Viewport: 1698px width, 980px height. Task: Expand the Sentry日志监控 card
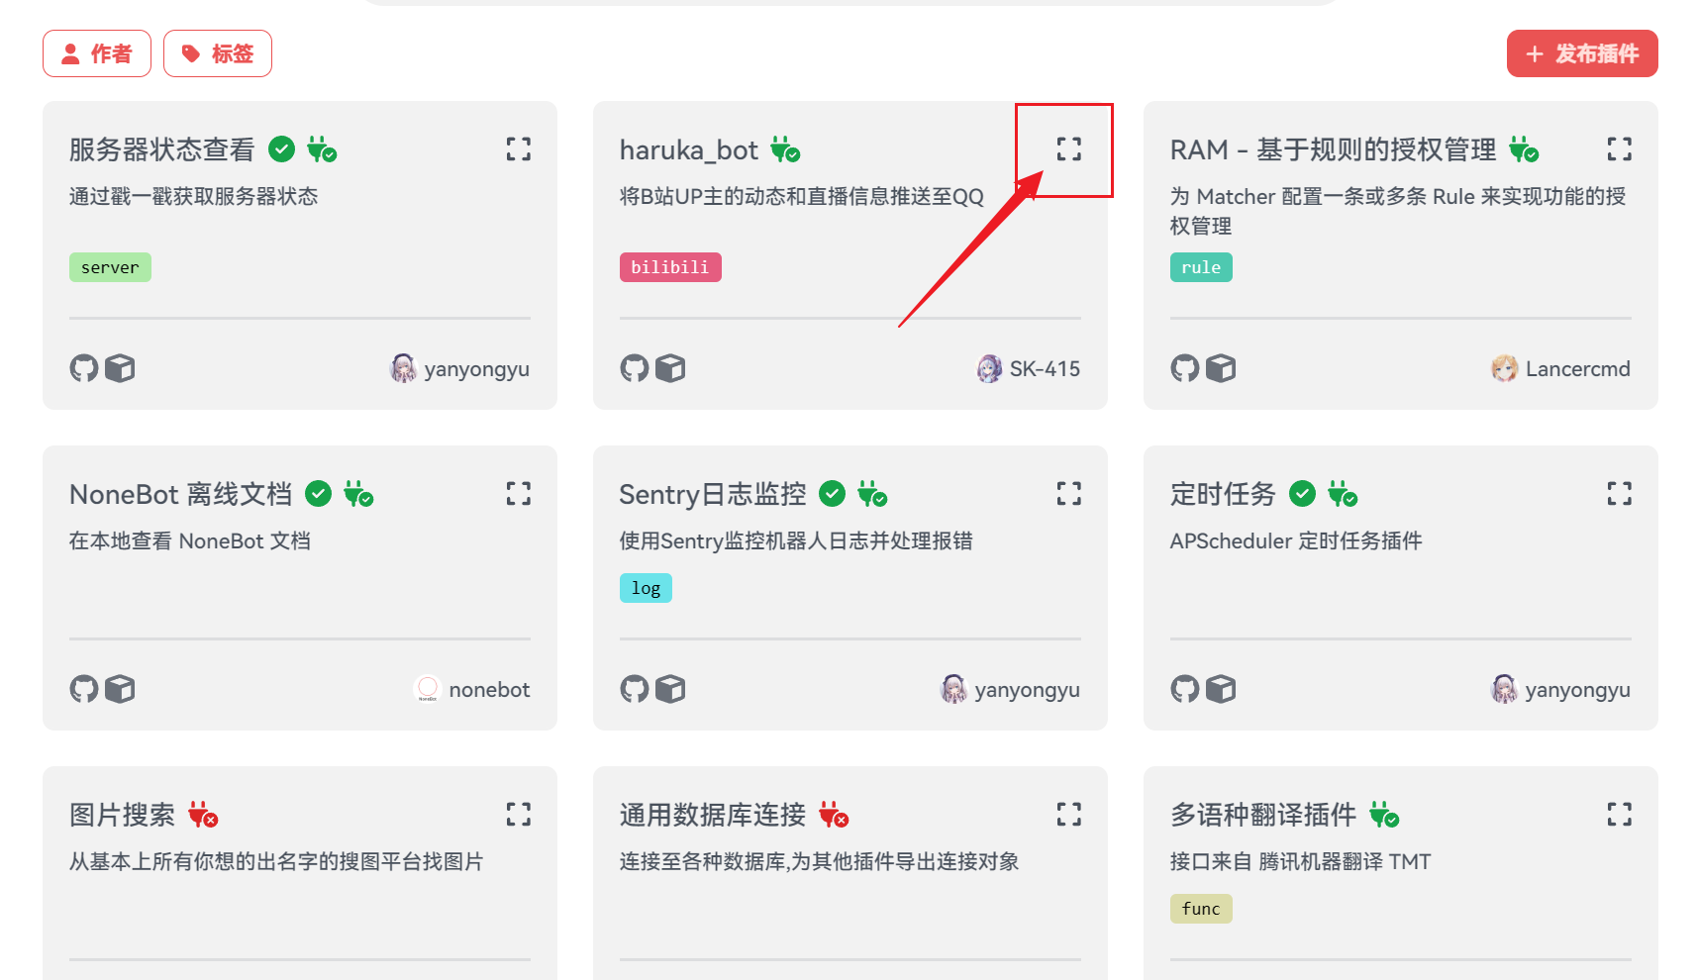tap(1069, 494)
